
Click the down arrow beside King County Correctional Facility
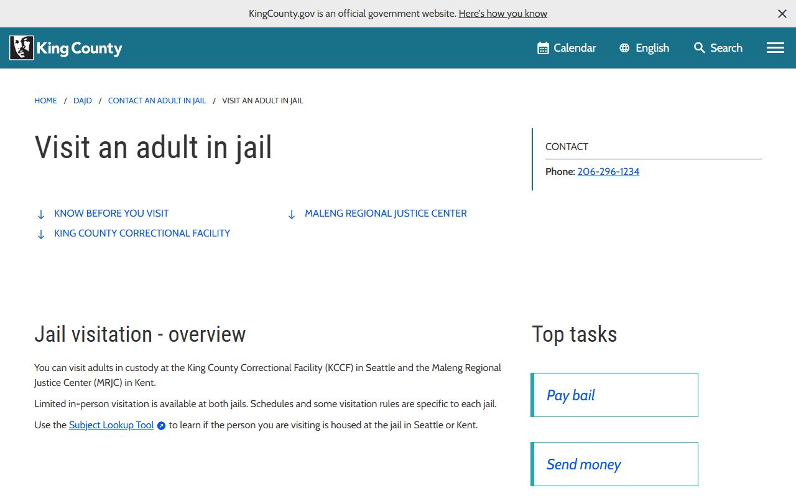(41, 234)
